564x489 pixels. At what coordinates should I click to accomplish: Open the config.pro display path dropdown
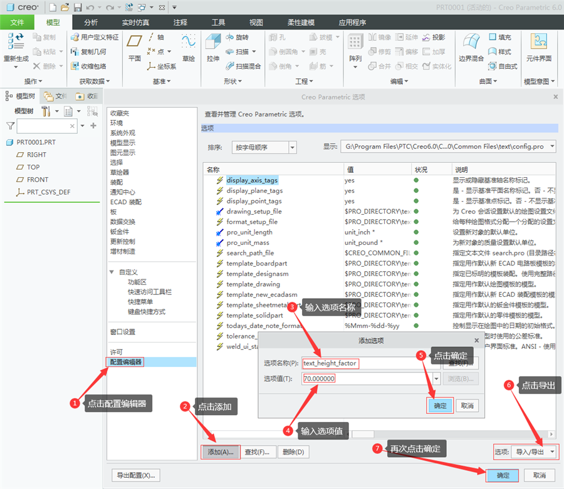click(x=552, y=147)
